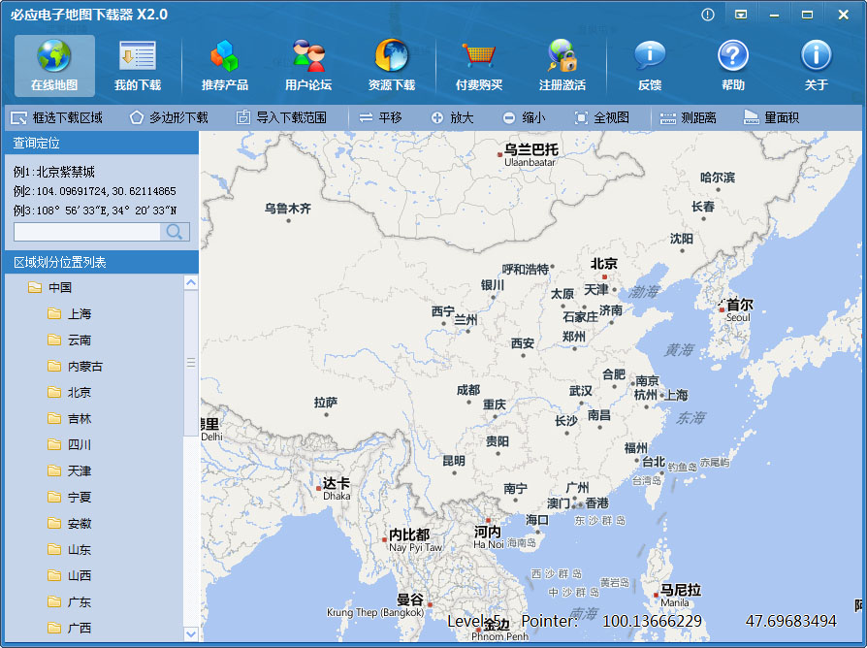Click the 查询定位 panel header
This screenshot has width=867, height=648.
[x=102, y=144]
